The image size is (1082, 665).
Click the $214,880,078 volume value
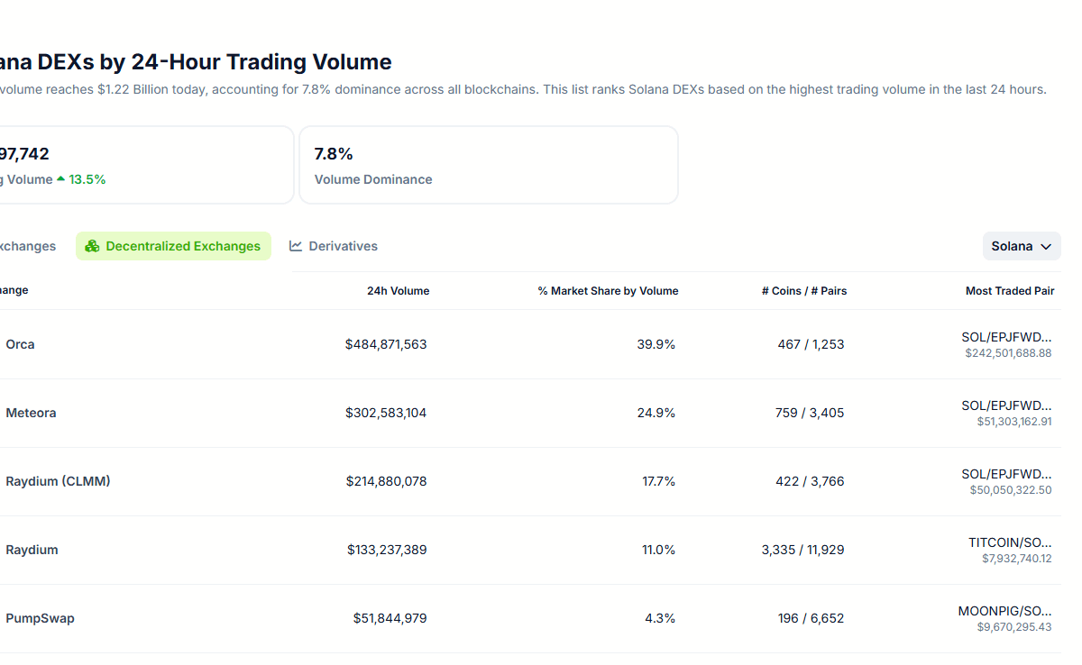(386, 481)
